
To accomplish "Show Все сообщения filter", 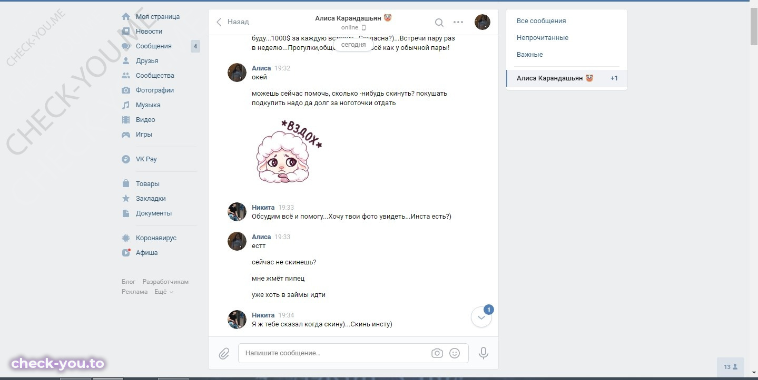I will pos(541,21).
